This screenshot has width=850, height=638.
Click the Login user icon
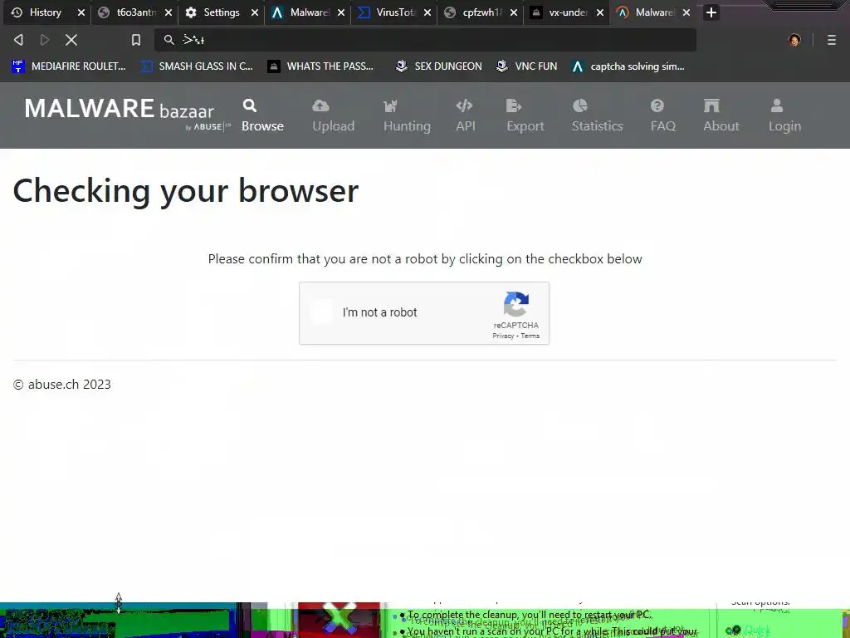click(777, 106)
